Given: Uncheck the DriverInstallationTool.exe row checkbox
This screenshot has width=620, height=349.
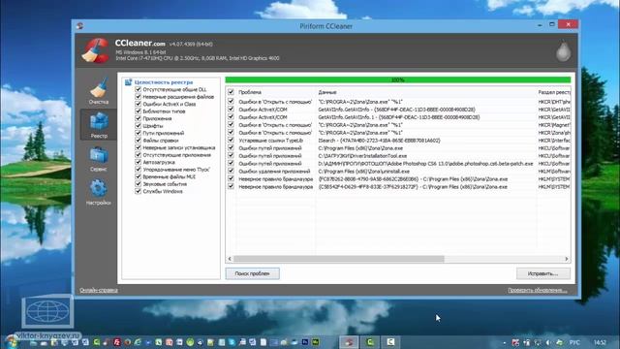Looking at the screenshot, I should tap(231, 155).
